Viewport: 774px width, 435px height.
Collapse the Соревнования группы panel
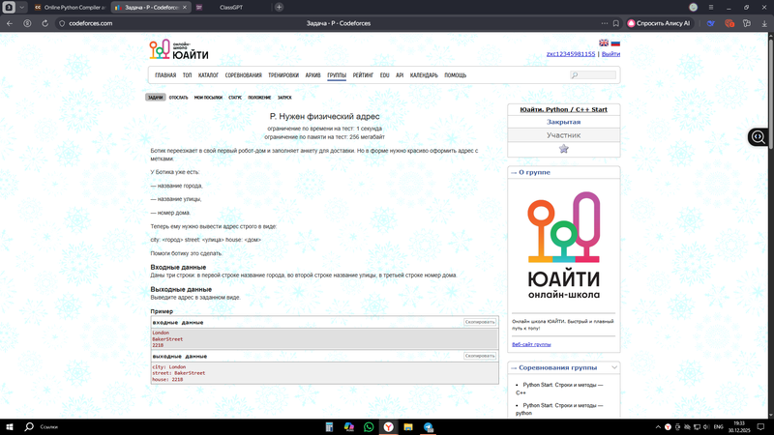click(614, 367)
